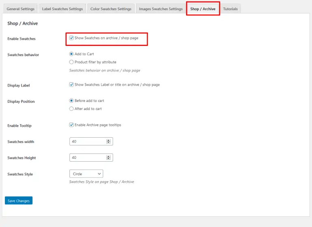
Task: Click the Display Position label
Action: pos(21,102)
